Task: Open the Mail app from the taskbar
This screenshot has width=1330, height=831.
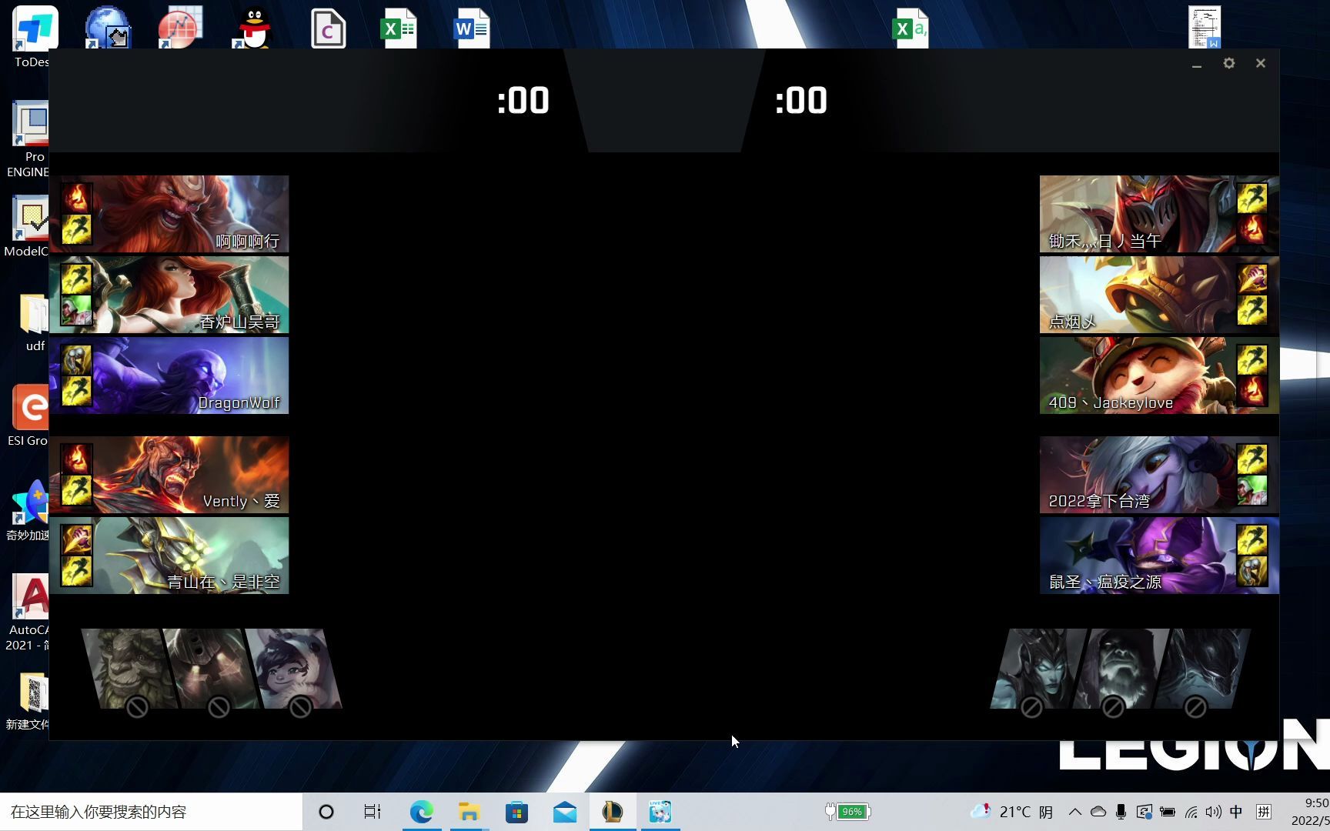Action: click(565, 812)
